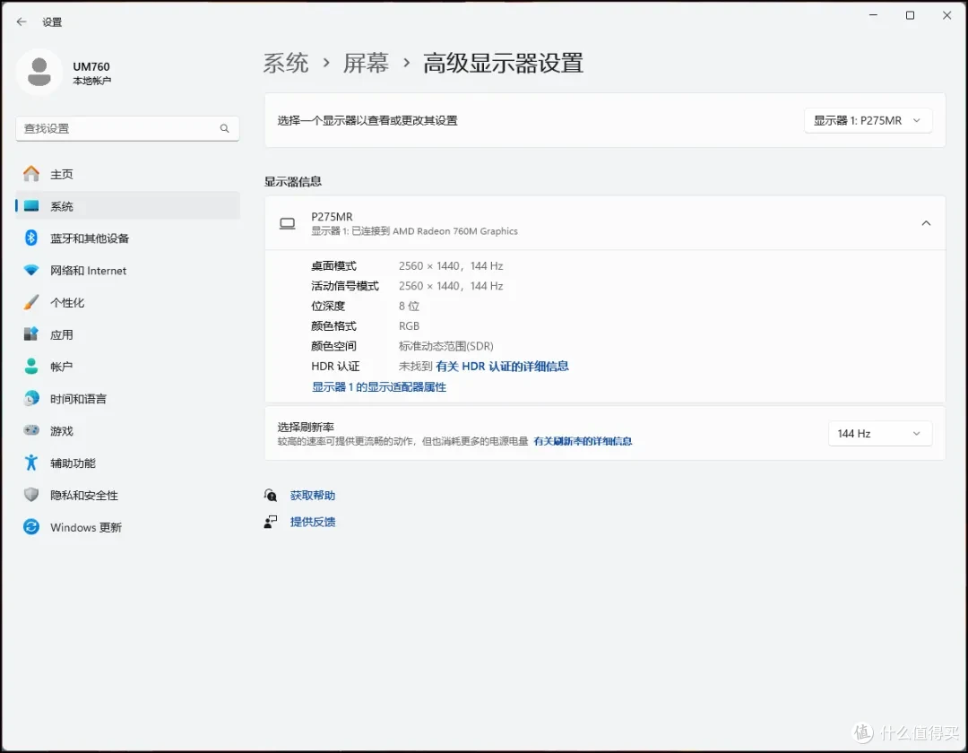Click the search magnifier icon

(x=225, y=128)
